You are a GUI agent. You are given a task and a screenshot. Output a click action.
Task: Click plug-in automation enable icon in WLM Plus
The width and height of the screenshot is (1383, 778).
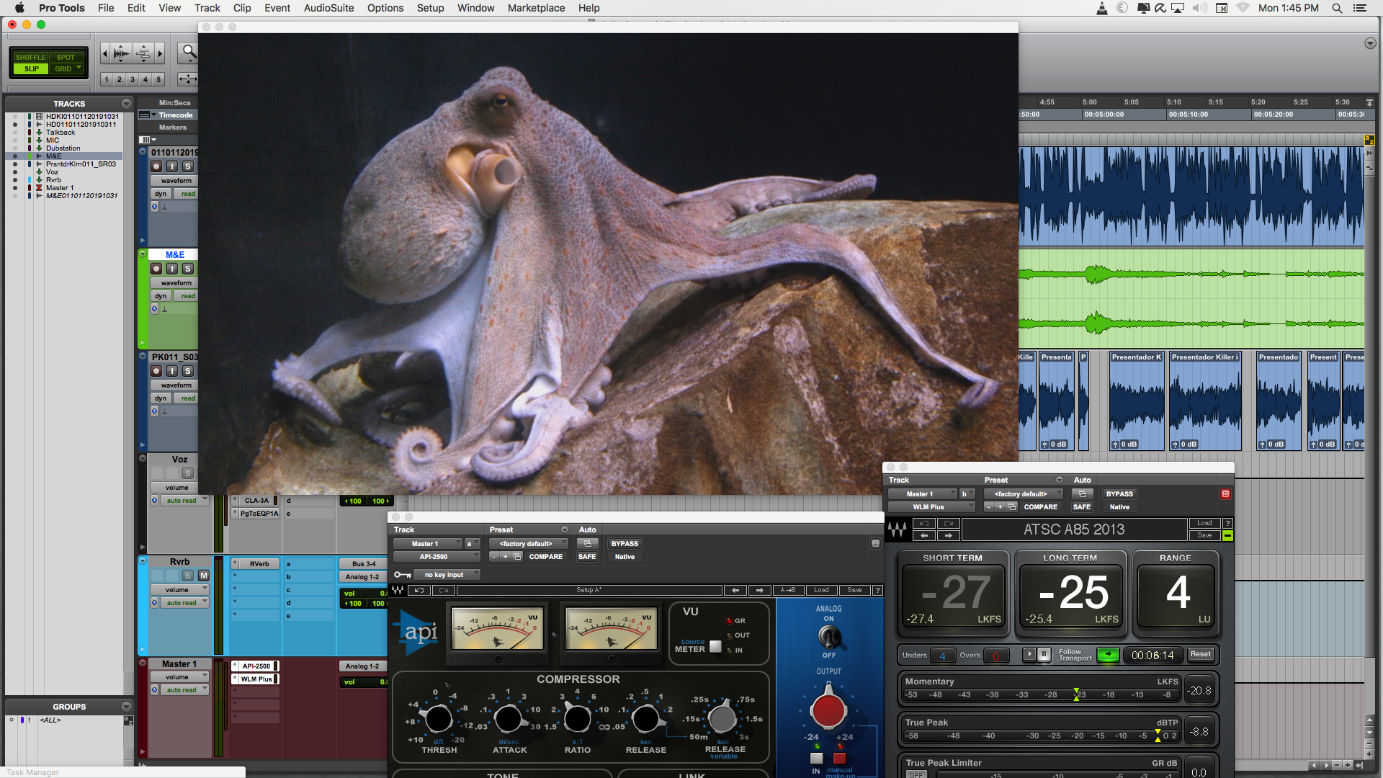(x=1082, y=494)
